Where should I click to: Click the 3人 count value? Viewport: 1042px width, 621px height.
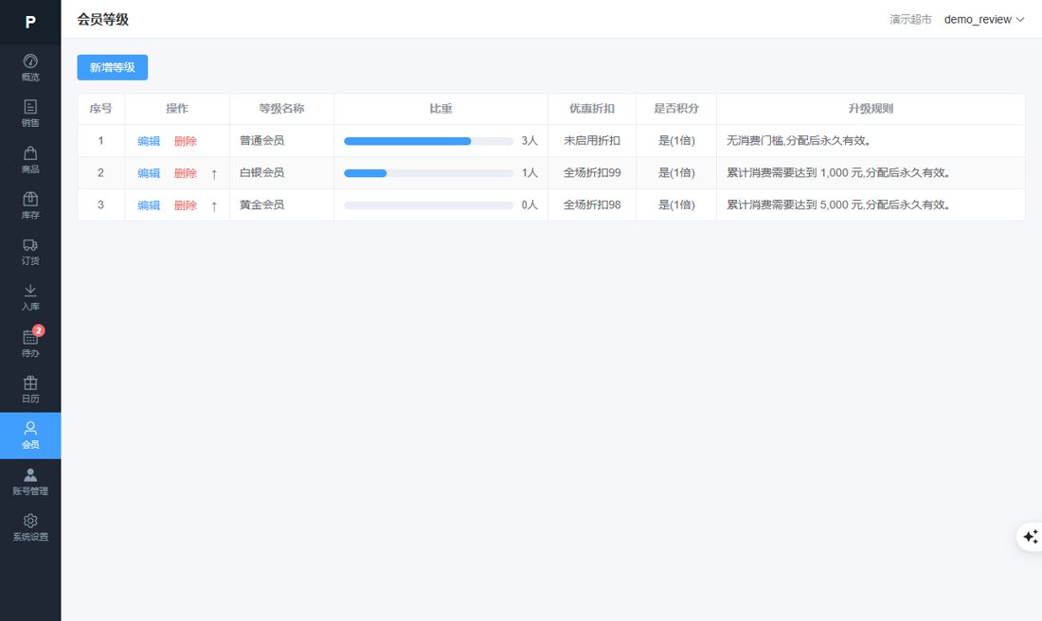(530, 141)
